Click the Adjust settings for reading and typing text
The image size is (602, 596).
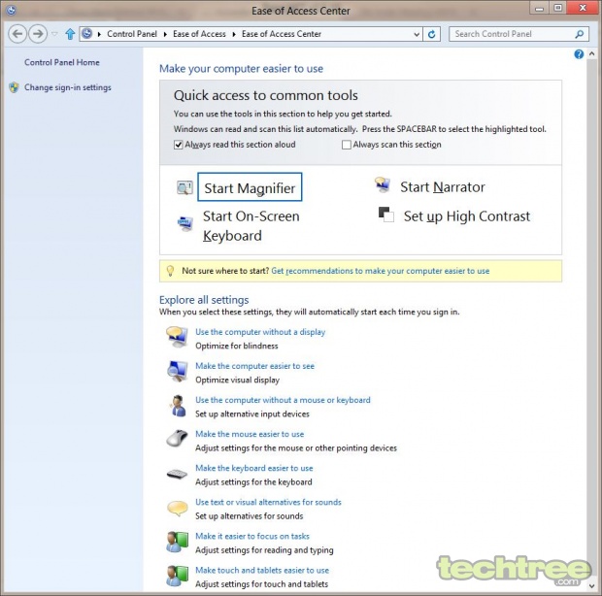pyautogui.click(x=264, y=550)
